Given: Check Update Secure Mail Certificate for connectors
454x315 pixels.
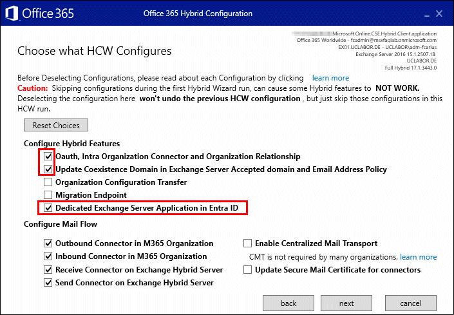Looking at the screenshot, I should (247, 269).
